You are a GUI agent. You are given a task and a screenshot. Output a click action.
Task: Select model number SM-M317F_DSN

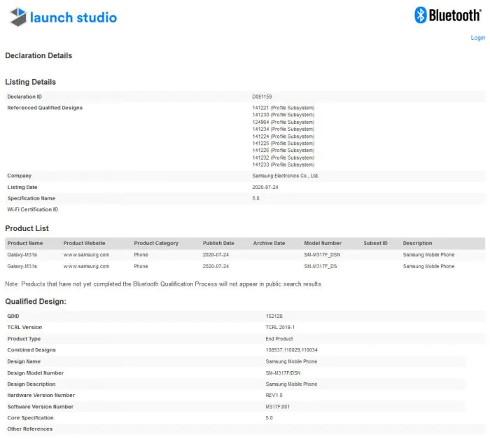[x=322, y=255]
